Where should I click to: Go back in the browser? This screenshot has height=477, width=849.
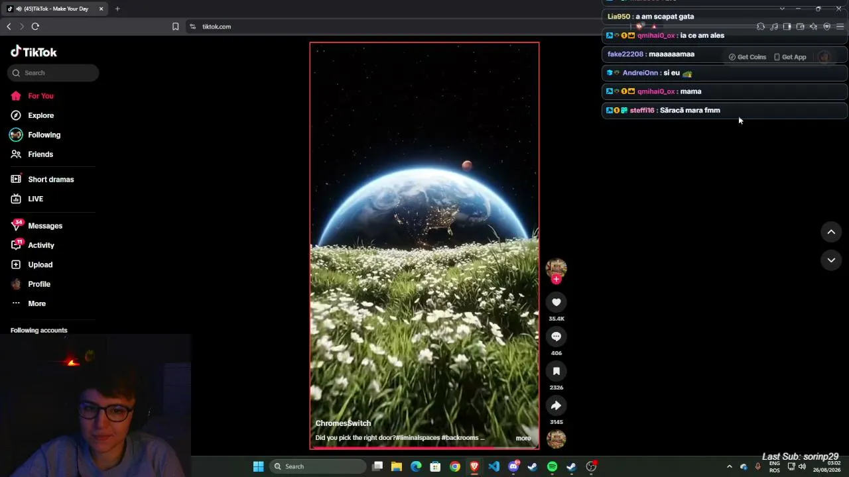click(9, 26)
